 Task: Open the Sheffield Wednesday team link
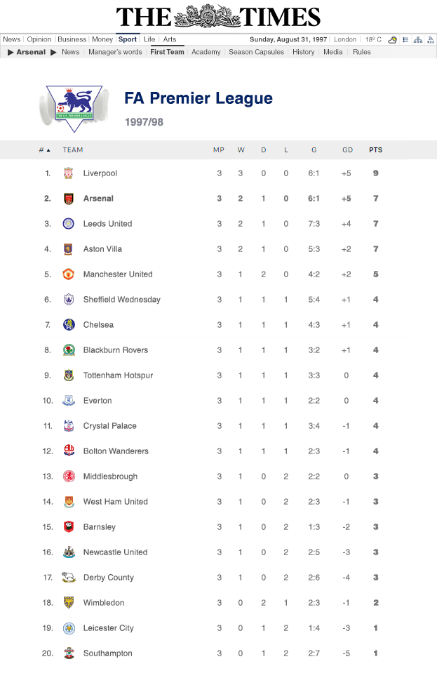[121, 300]
